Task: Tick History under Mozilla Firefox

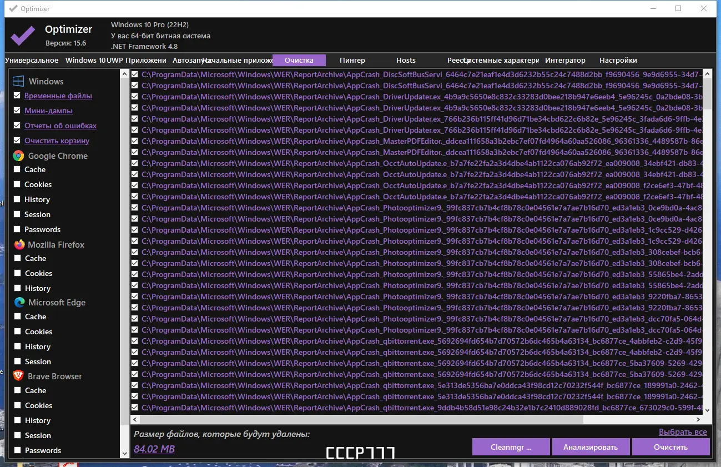Action: pos(18,288)
